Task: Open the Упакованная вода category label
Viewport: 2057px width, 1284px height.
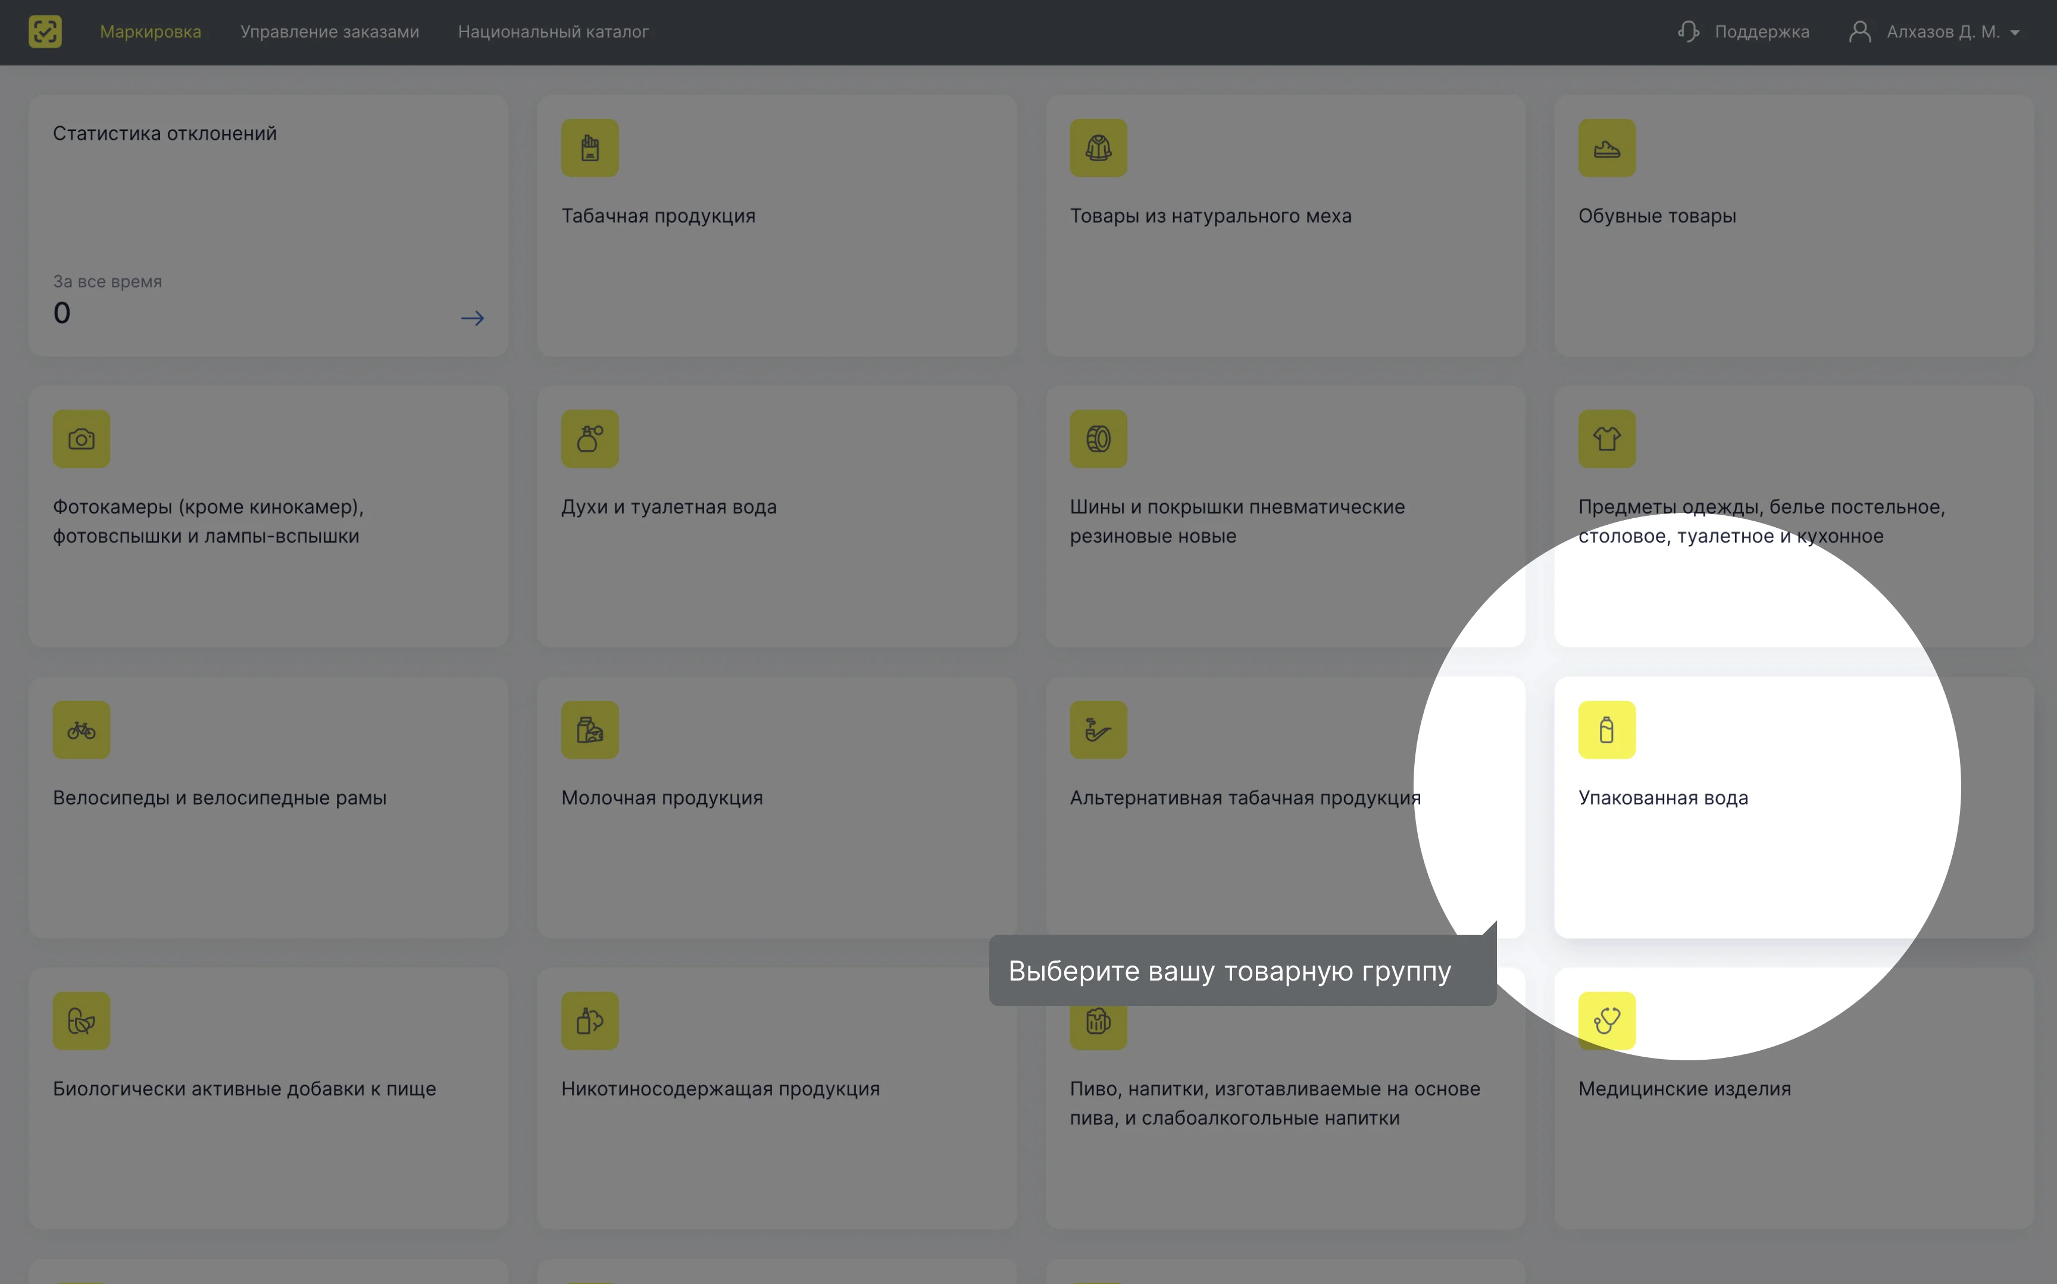Action: tap(1663, 797)
